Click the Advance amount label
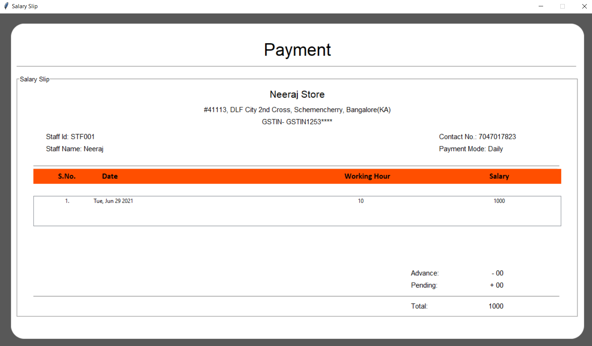This screenshot has width=592, height=346. point(425,273)
